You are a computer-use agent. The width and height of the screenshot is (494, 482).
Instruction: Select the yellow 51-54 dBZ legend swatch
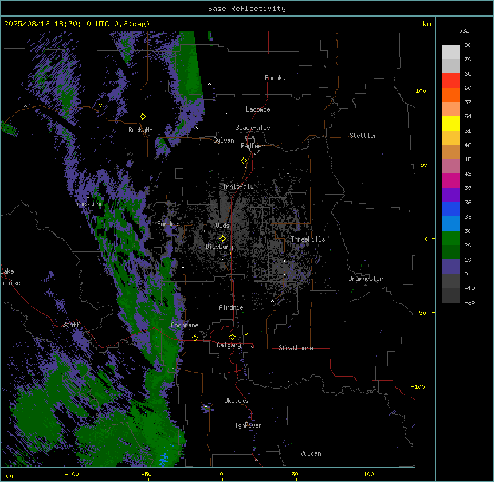[x=450, y=123]
